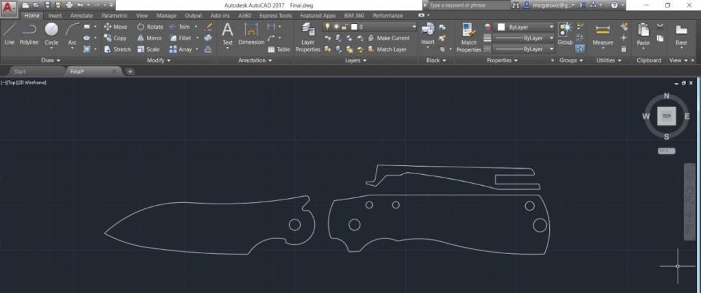Click the Dimension annotation tool
Screen dimensions: 701x293
(x=251, y=34)
